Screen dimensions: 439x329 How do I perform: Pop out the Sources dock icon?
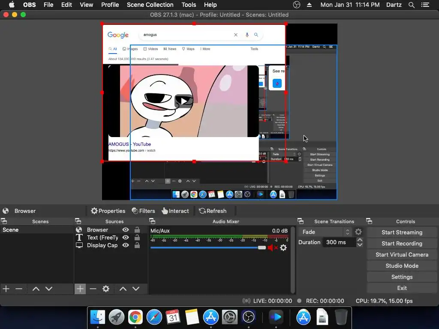point(78,221)
